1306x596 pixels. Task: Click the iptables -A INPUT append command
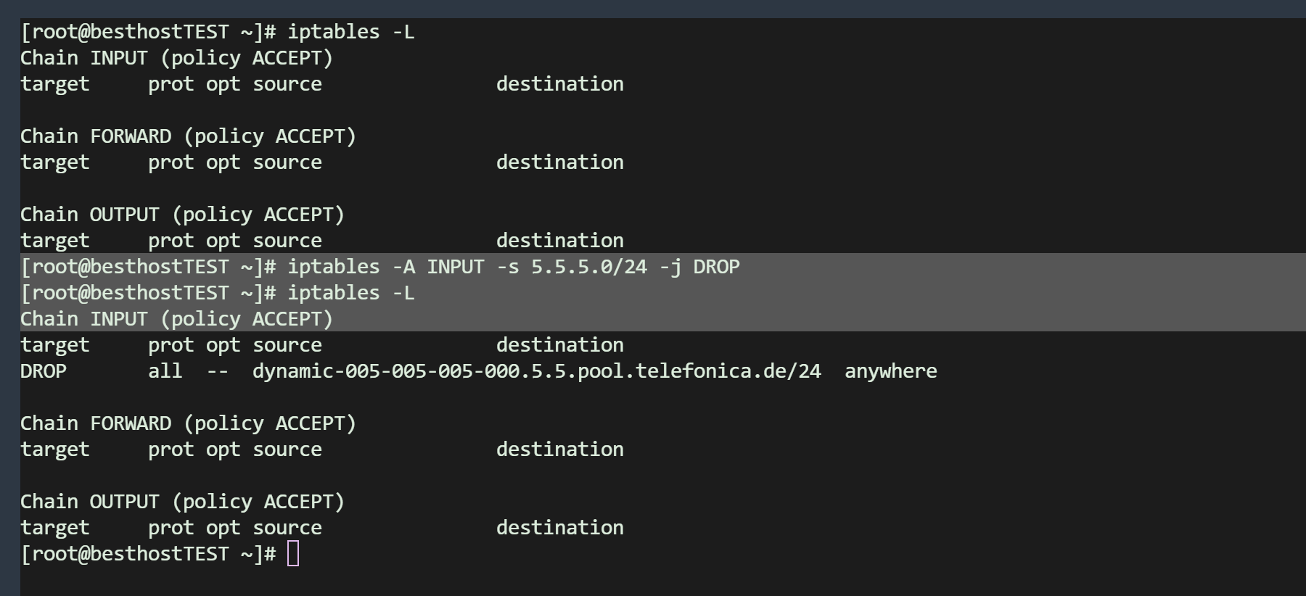(x=513, y=267)
